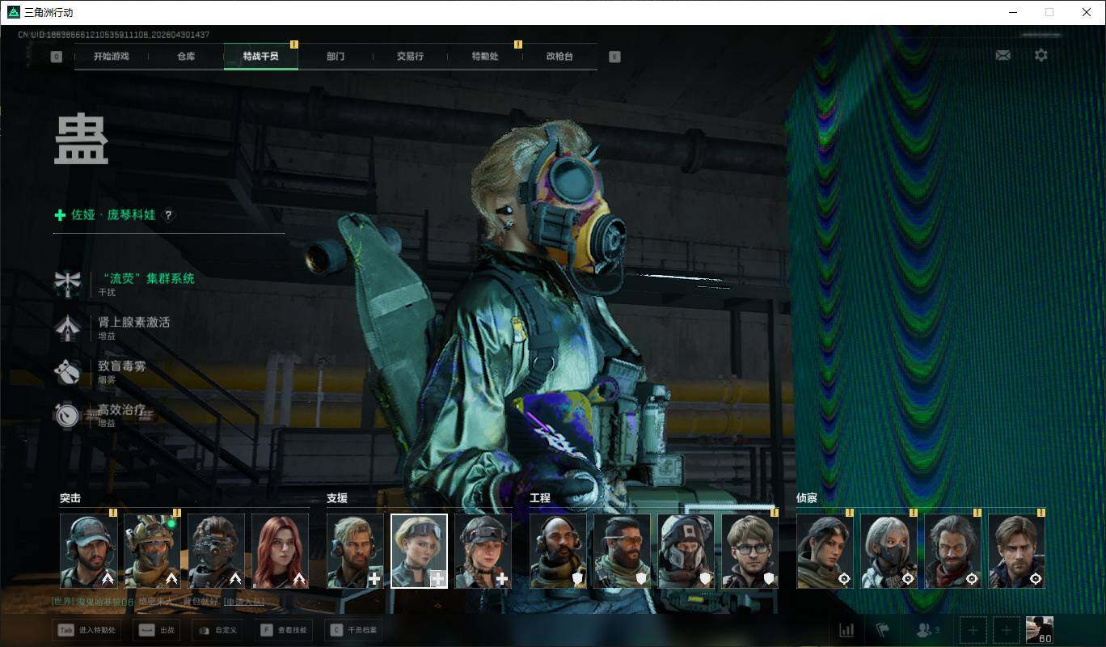This screenshot has width=1106, height=647.
Task: Click the 肾上腺素激活 skill name
Action: pyautogui.click(x=134, y=322)
